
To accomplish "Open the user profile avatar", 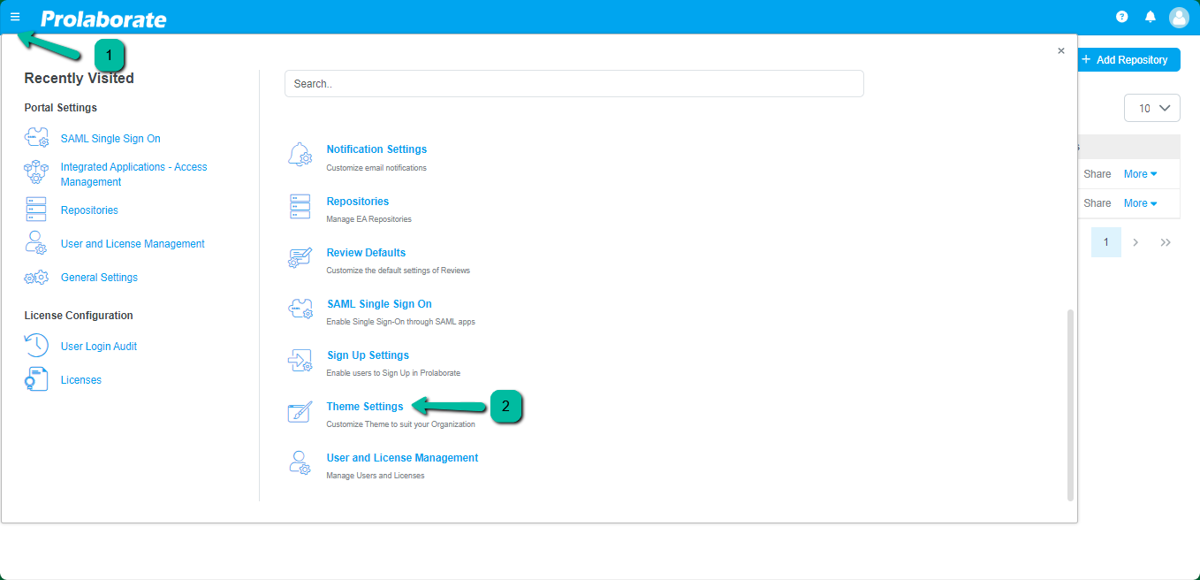I will (1180, 17).
